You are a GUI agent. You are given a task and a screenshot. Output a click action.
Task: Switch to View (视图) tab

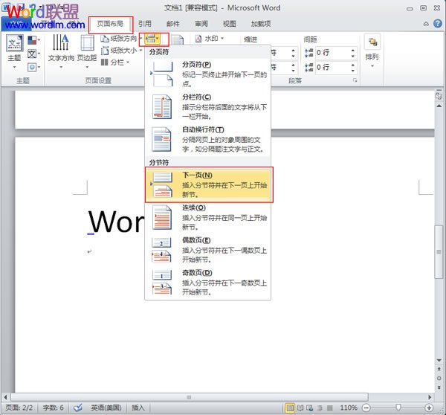point(229,24)
